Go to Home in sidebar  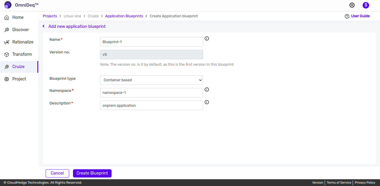pos(19,17)
